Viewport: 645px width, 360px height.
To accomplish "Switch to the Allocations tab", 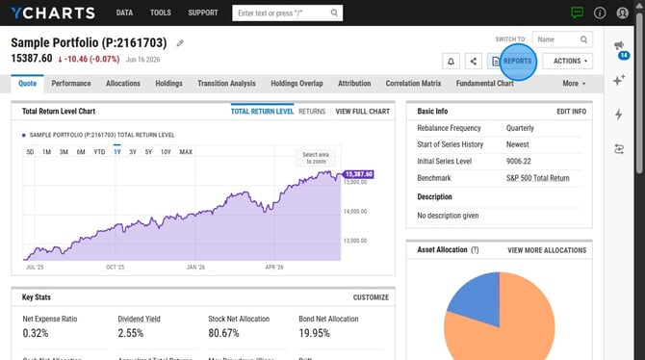I will pos(123,84).
